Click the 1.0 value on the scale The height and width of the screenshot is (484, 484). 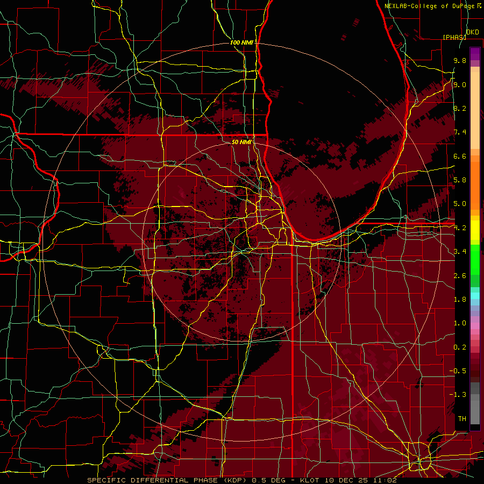460,323
